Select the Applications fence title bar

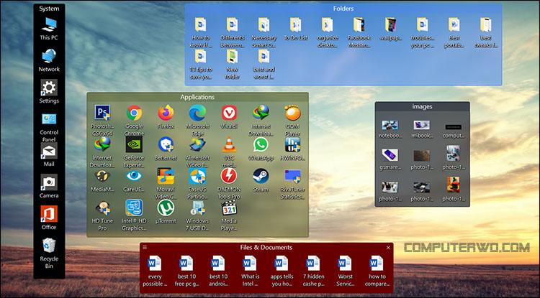pyautogui.click(x=197, y=97)
